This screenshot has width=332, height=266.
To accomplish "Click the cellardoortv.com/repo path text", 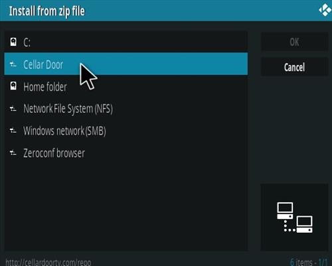I will (x=48, y=263).
